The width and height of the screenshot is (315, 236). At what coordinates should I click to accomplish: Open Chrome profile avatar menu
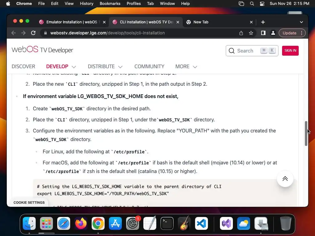[x=273, y=33]
